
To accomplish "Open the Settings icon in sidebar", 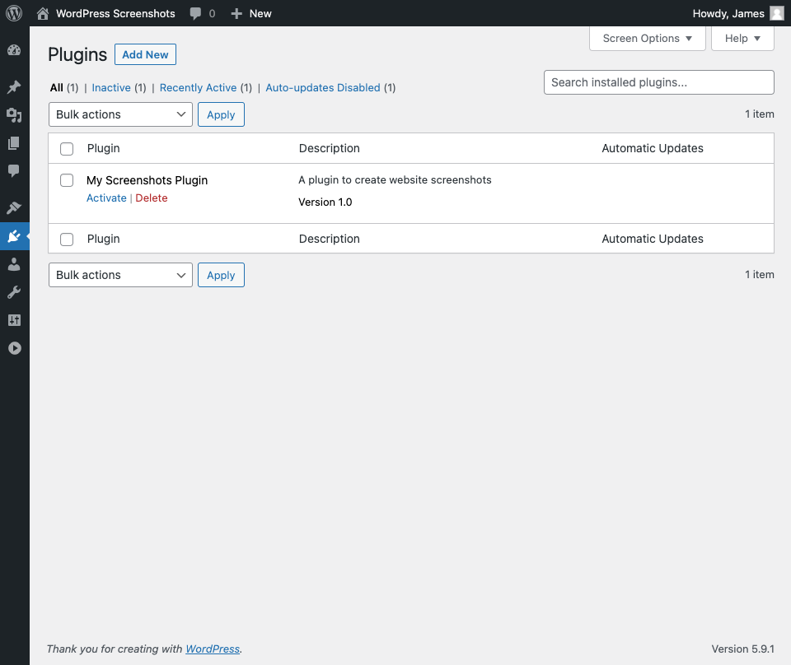I will pos(14,320).
